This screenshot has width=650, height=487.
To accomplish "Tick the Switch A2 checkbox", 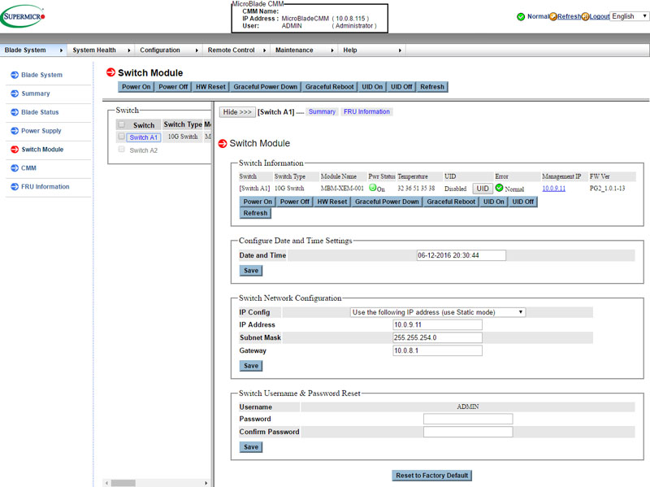I will pyautogui.click(x=122, y=150).
